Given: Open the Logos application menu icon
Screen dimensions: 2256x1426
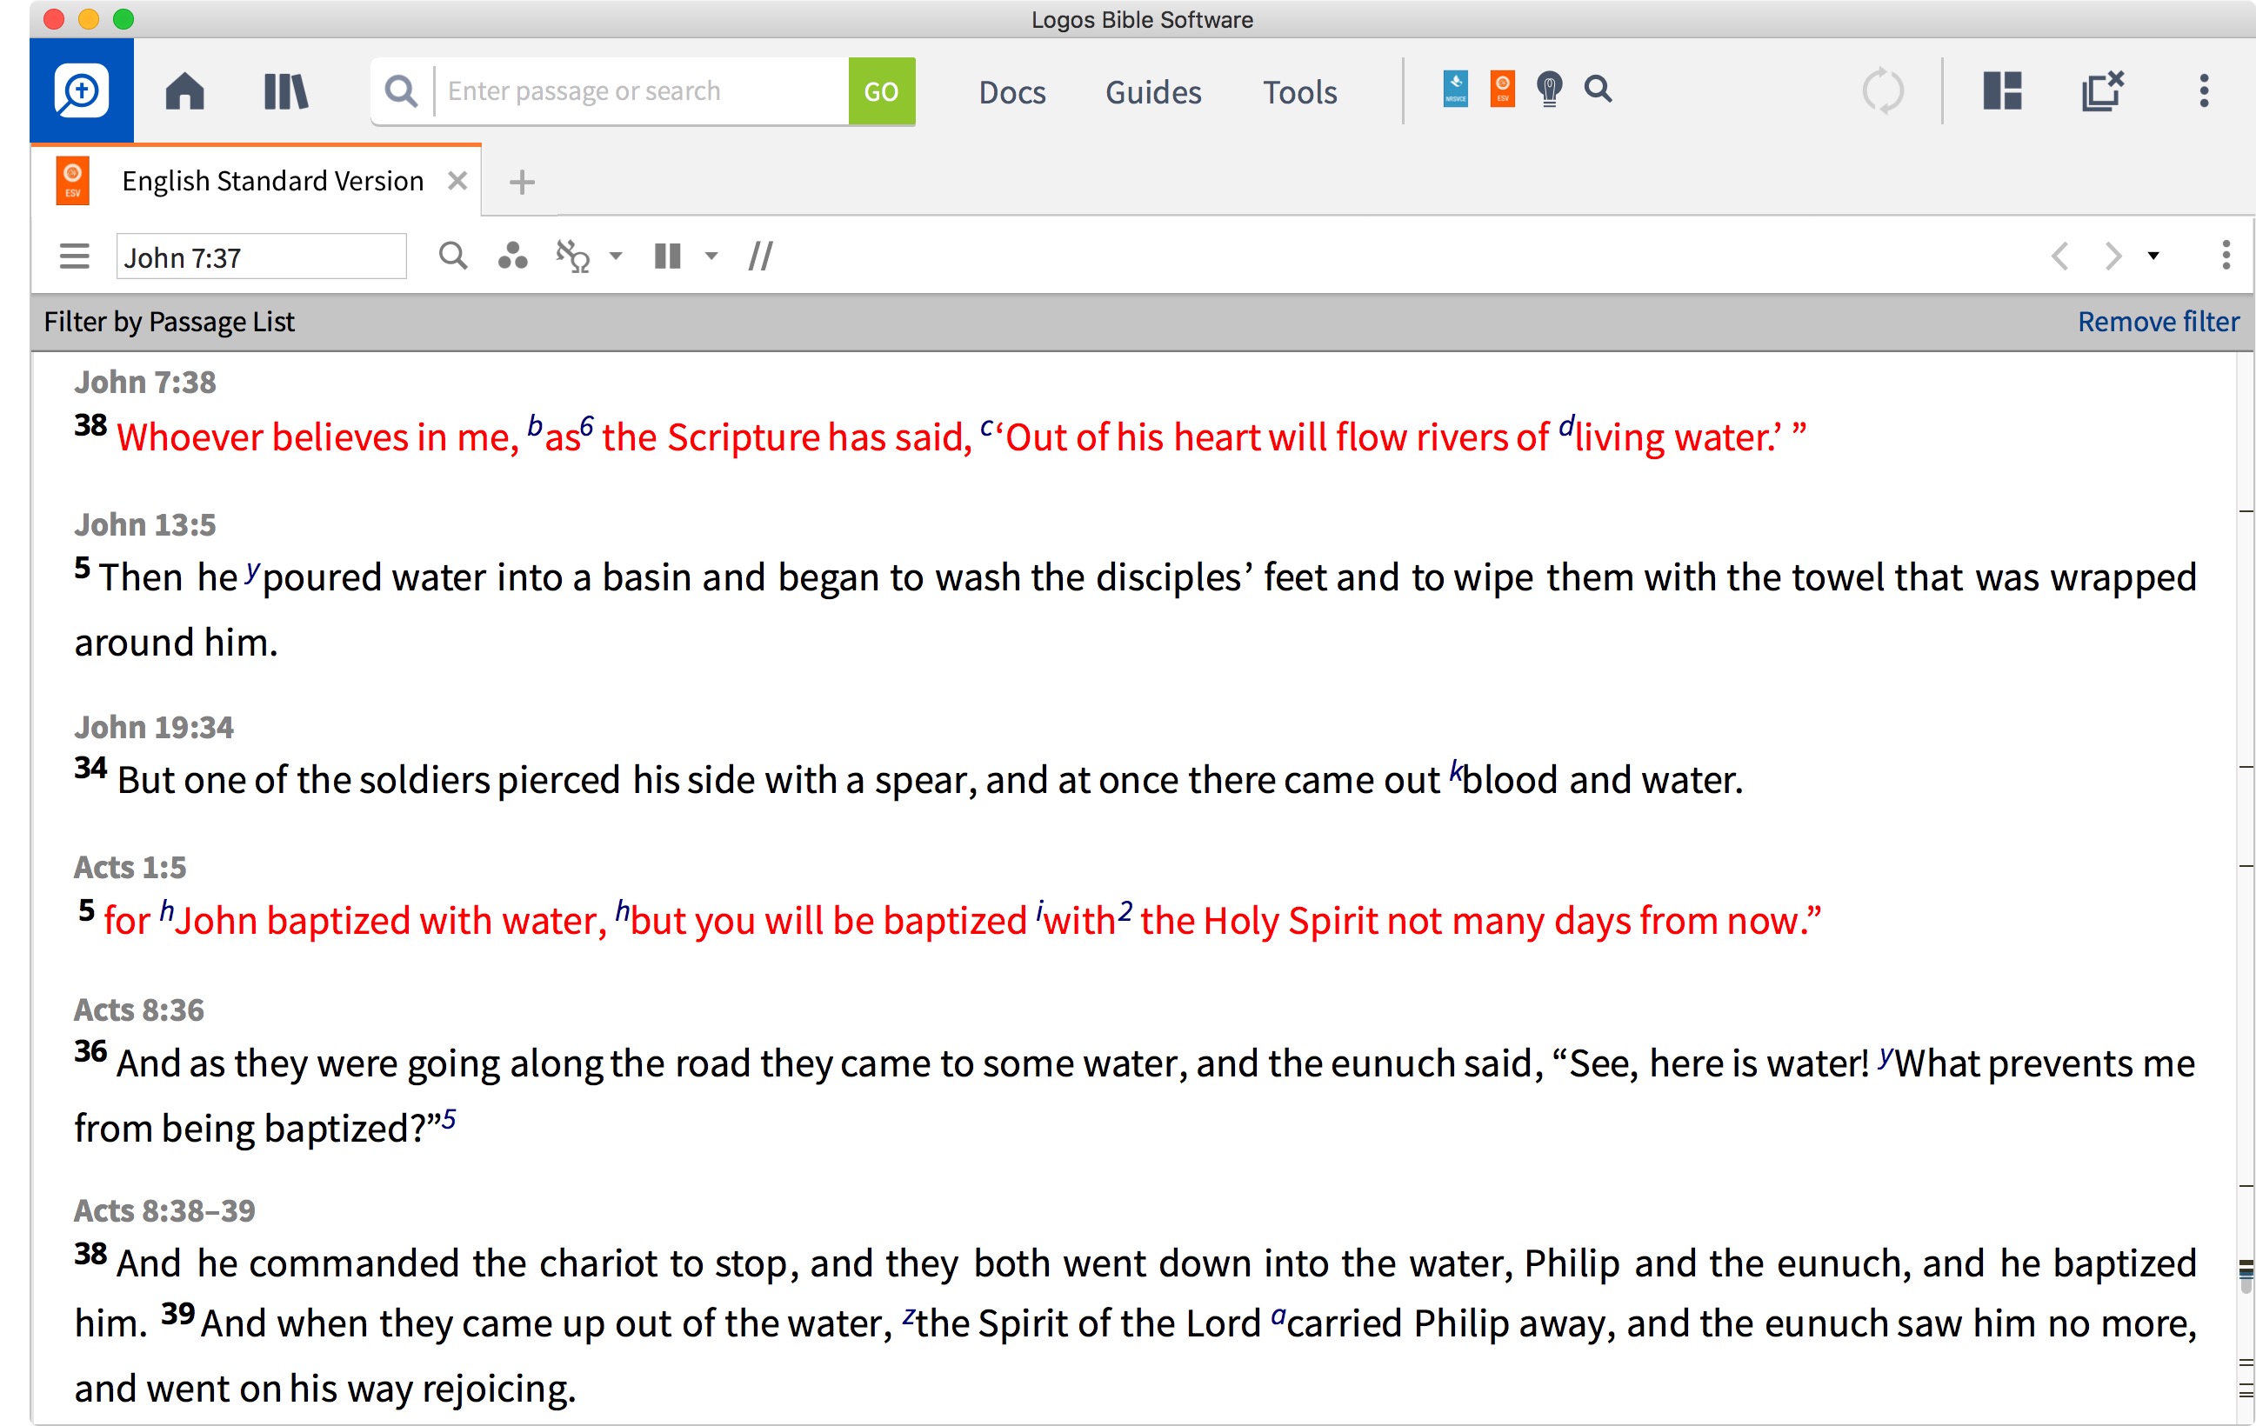Looking at the screenshot, I should pyautogui.click(x=82, y=91).
